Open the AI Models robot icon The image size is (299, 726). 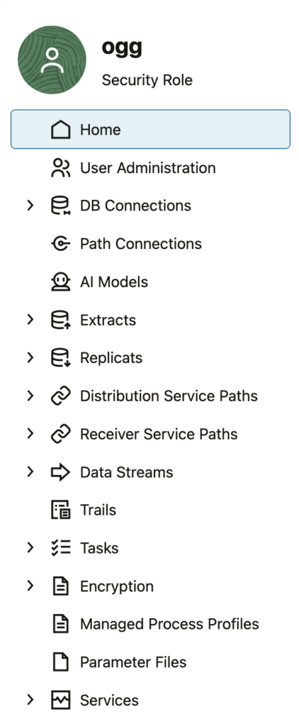tap(61, 281)
